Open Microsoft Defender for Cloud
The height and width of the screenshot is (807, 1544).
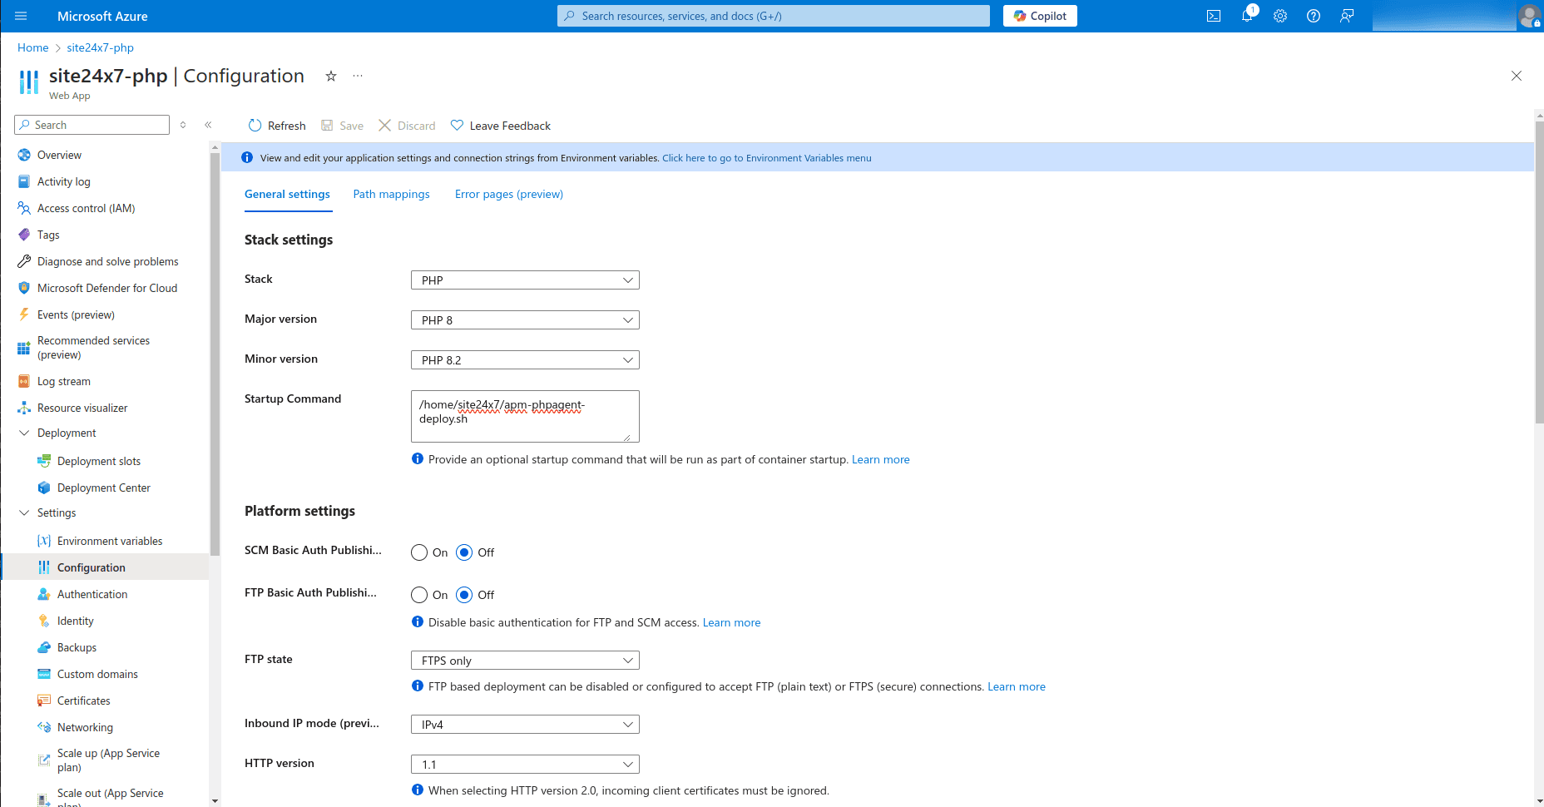[106, 288]
